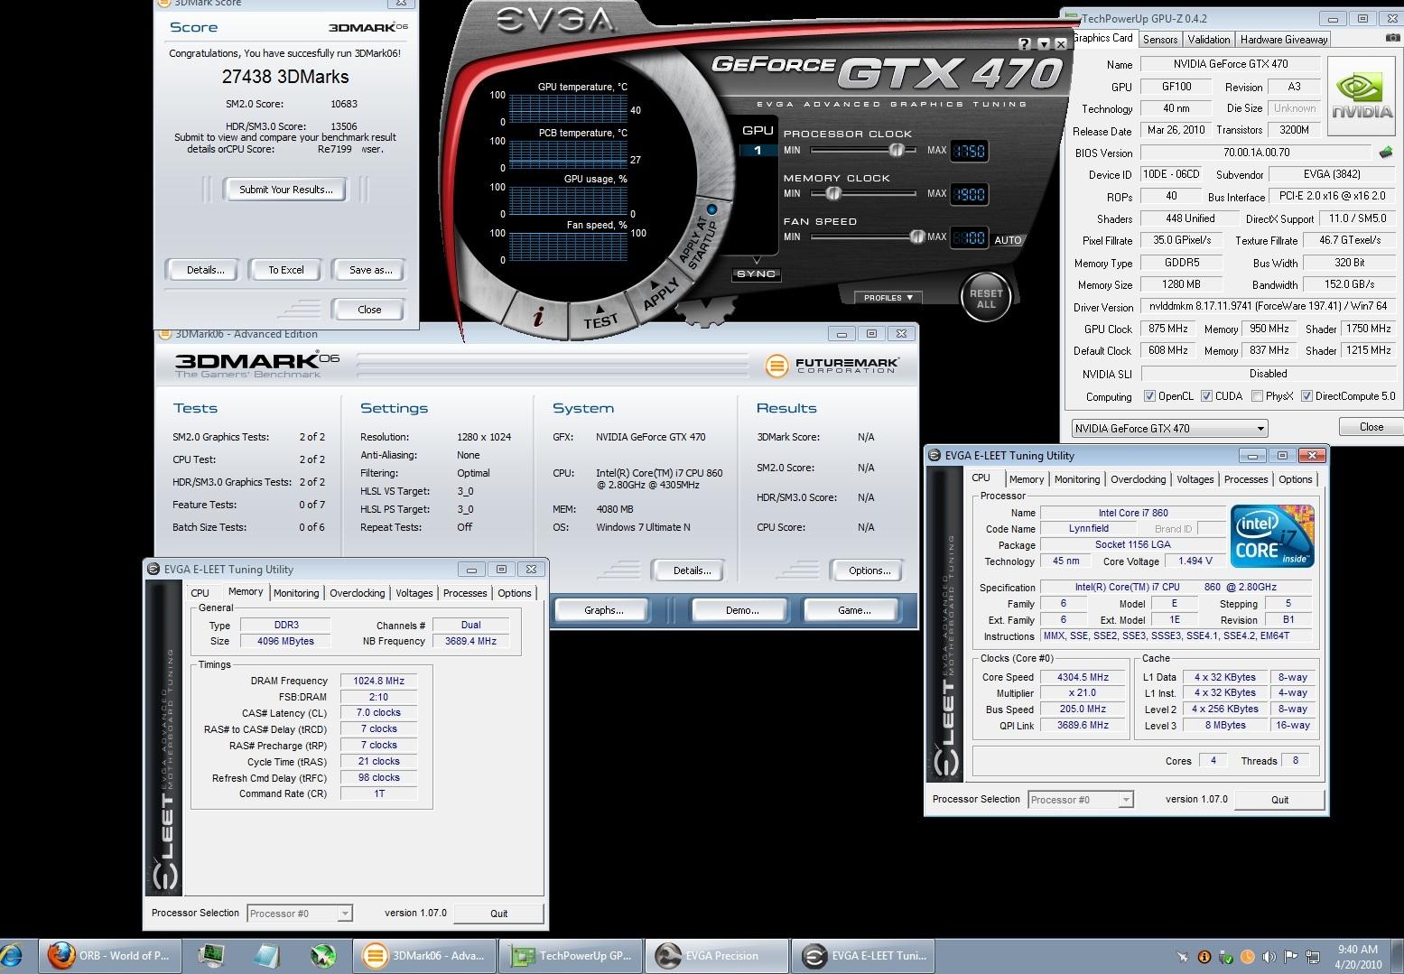The width and height of the screenshot is (1404, 974).
Task: Click Submit Your Results in 3DMark Score window
Action: click(286, 190)
